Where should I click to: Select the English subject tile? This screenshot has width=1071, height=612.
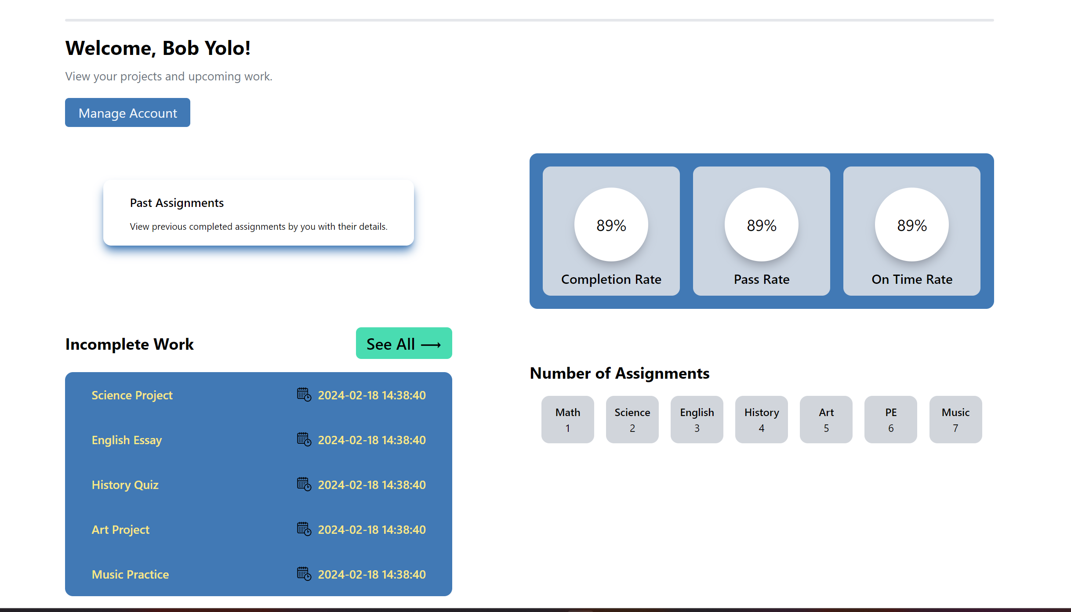click(x=697, y=420)
